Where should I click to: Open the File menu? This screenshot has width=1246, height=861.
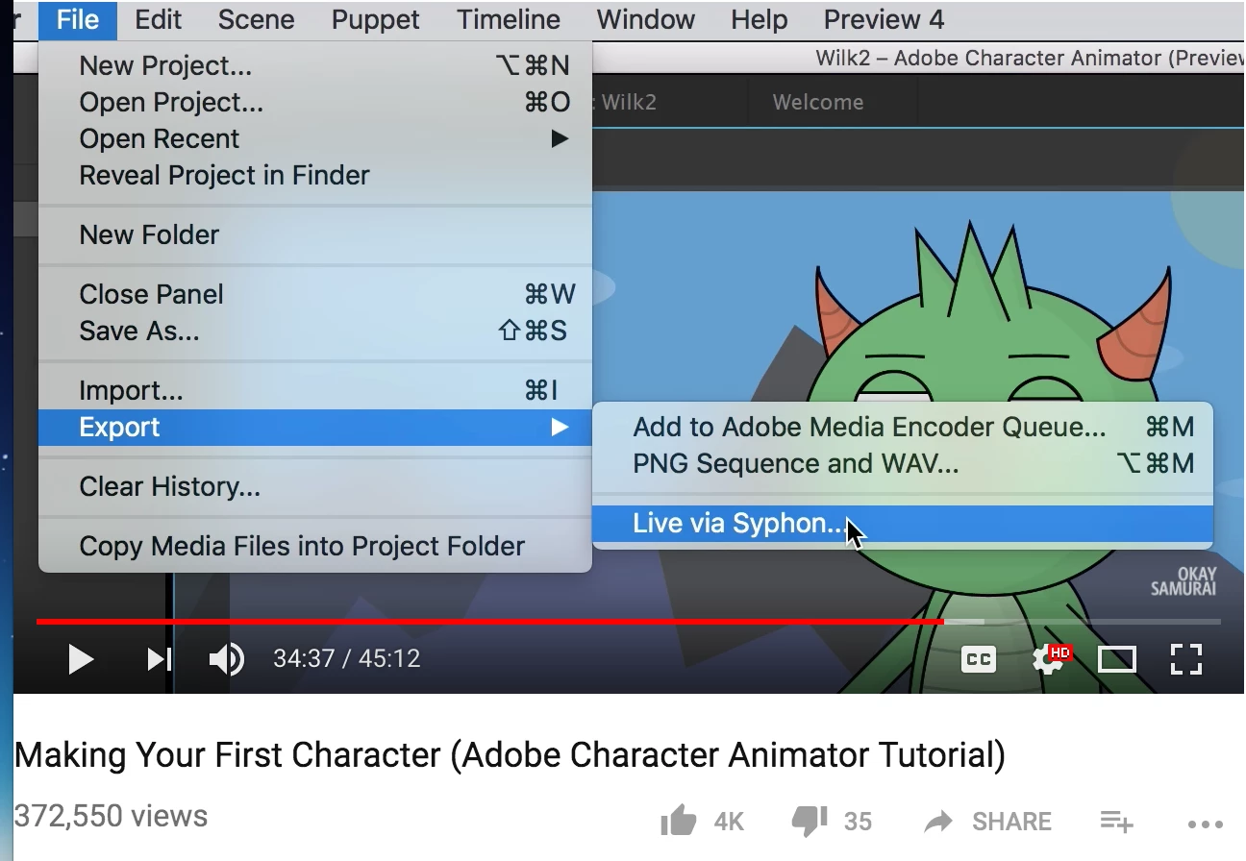coord(78,19)
